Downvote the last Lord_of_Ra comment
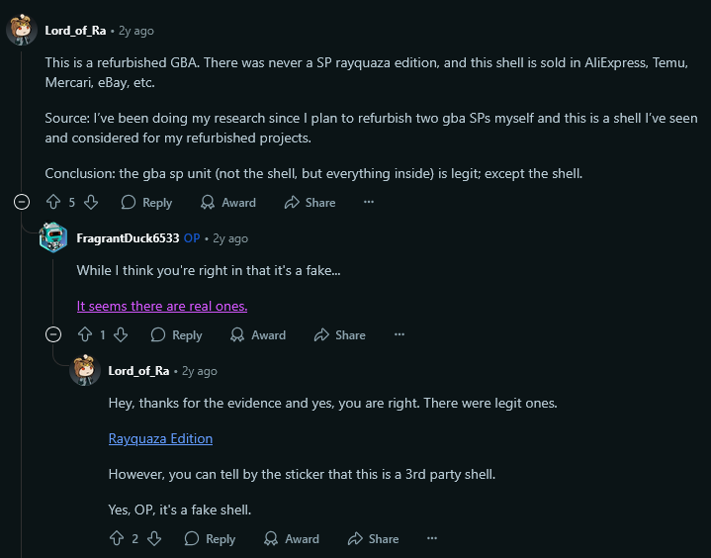This screenshot has height=558, width=711. point(153,539)
